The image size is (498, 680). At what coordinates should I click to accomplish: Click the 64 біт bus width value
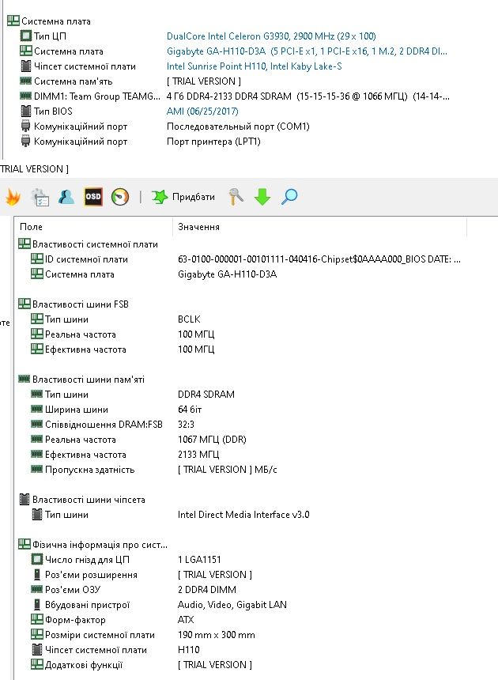click(x=190, y=410)
